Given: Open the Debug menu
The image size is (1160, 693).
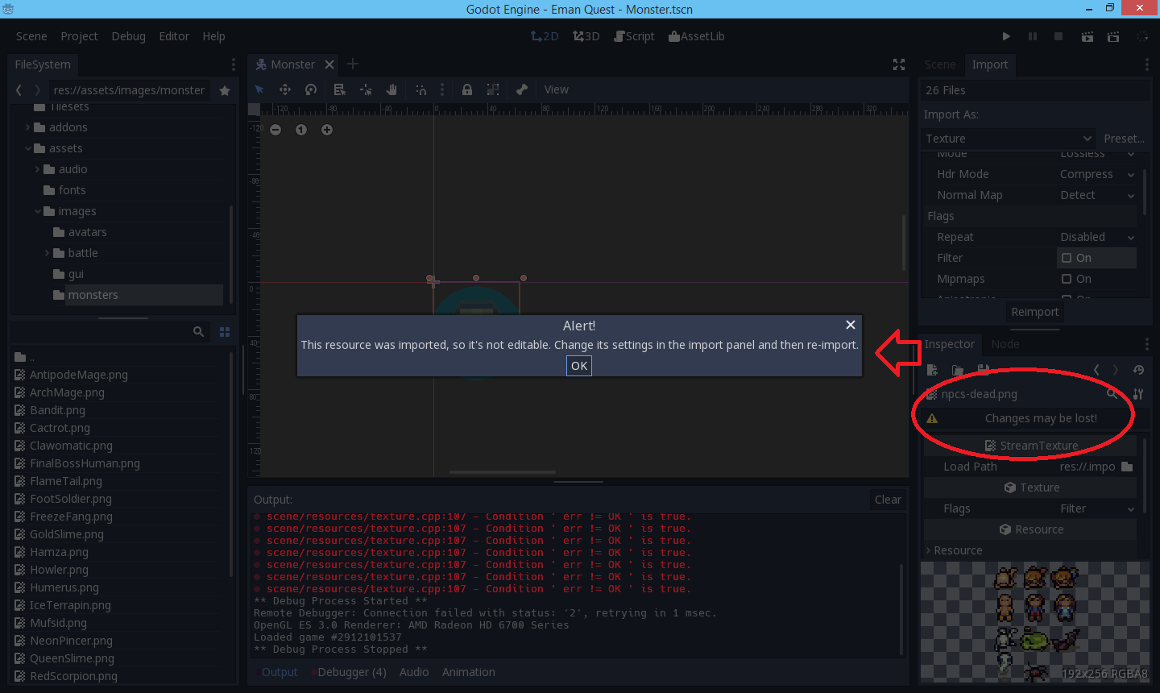Looking at the screenshot, I should [129, 36].
